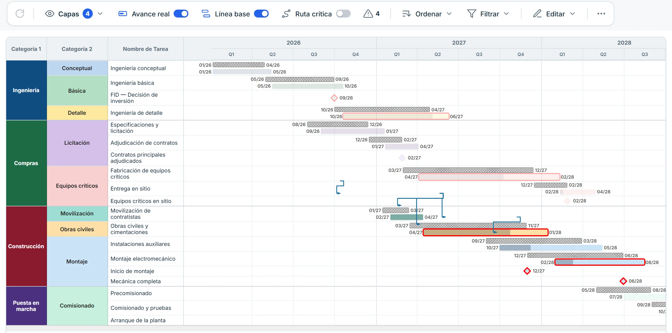Viewport: 672px width, 333px height.
Task: Select the Equipos críticos category cell
Action: click(77, 186)
